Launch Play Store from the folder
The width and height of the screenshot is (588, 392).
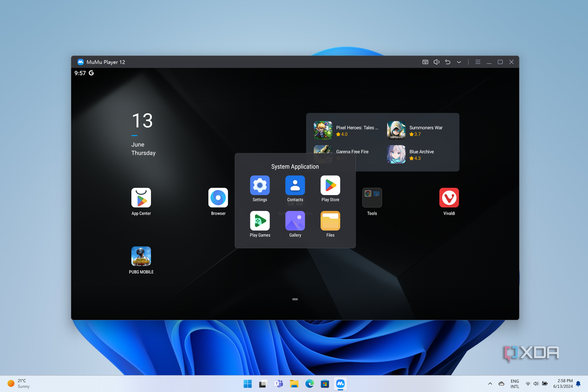point(330,185)
